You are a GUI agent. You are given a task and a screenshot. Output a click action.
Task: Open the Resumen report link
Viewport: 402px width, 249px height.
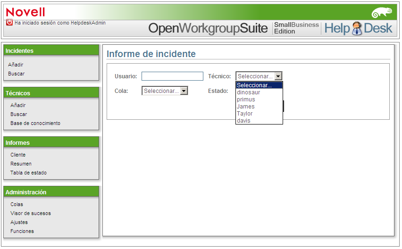pos(21,164)
